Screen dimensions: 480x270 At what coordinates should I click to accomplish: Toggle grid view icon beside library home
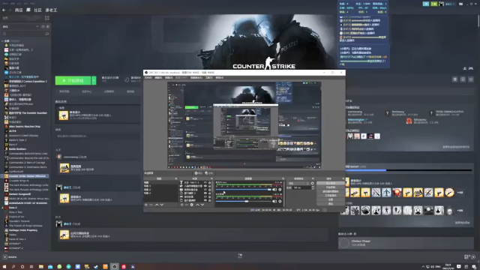pyautogui.click(x=46, y=18)
